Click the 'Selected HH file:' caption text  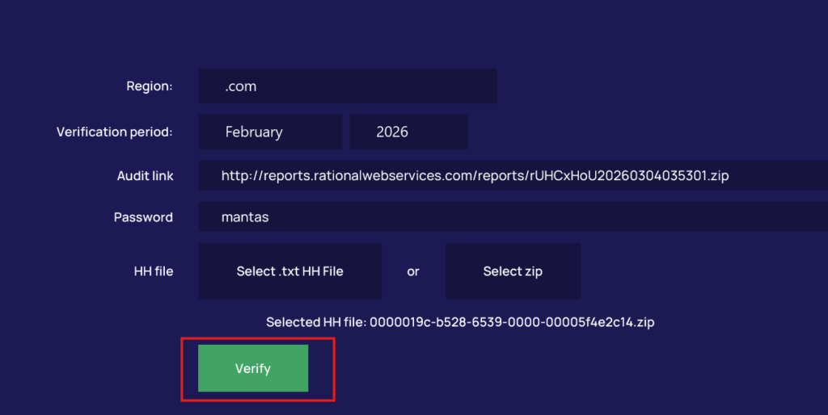point(317,322)
